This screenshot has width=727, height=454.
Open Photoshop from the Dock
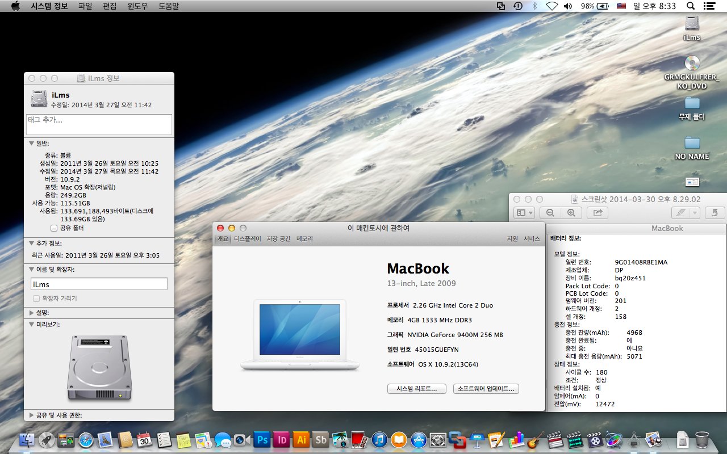coord(262,439)
